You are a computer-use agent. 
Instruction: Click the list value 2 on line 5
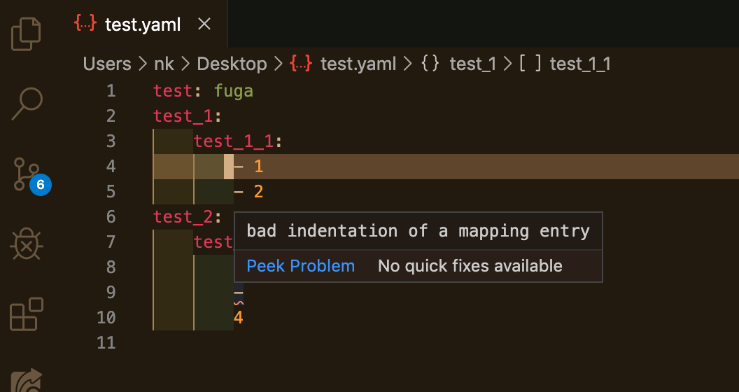click(x=258, y=191)
